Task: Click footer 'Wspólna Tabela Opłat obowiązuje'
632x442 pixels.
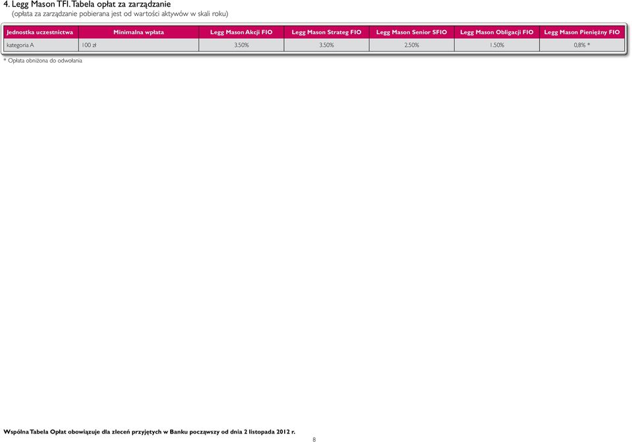Action: pyautogui.click(x=51, y=432)
